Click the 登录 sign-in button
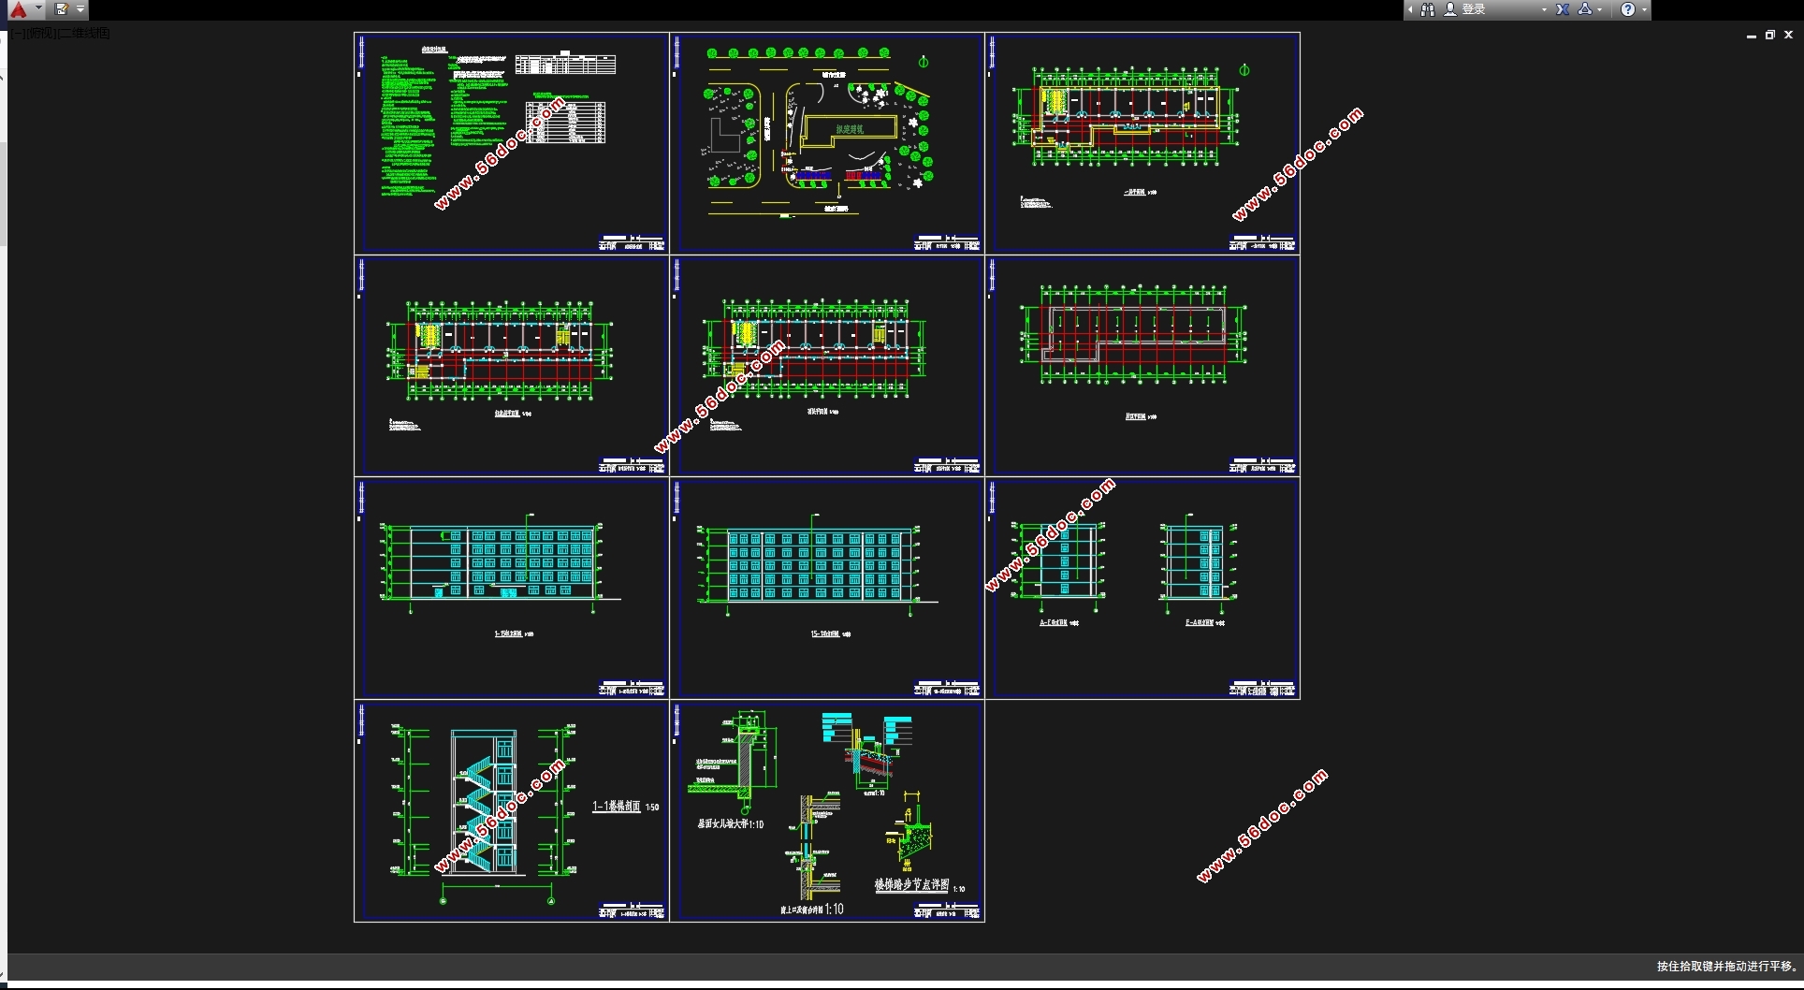 tap(1473, 9)
